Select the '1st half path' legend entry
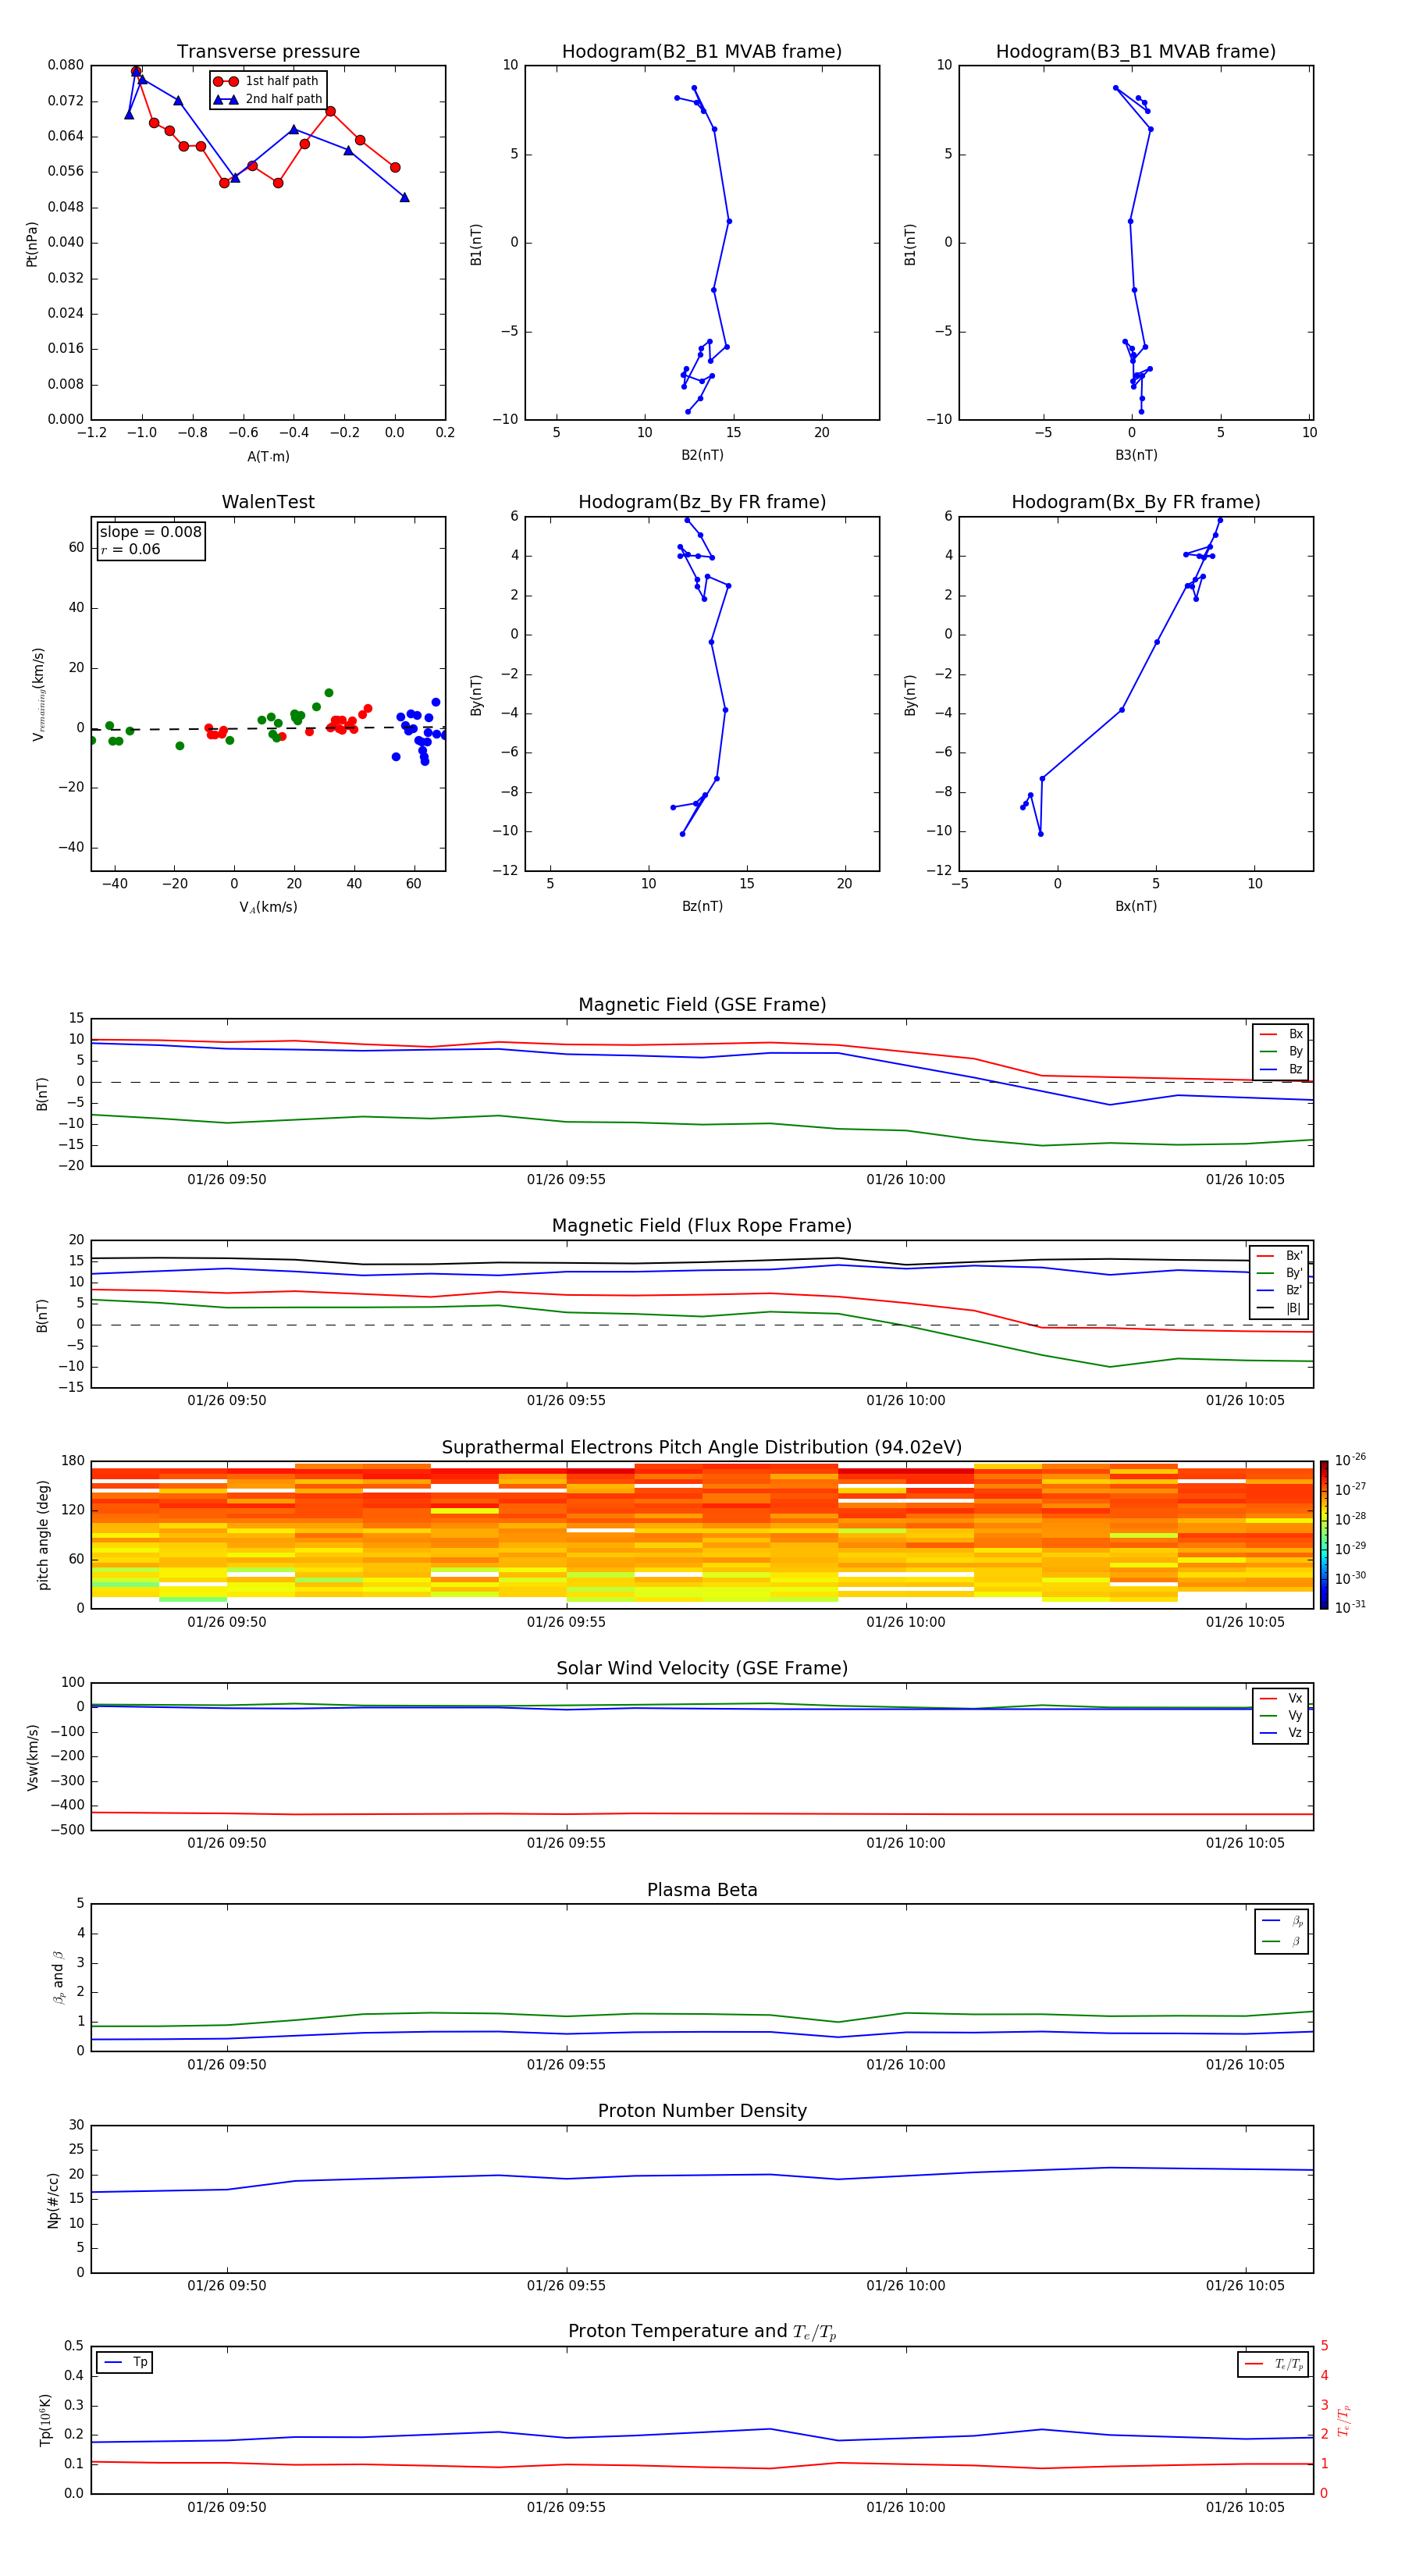Screen dimensions: 1405x2576 click(267, 81)
